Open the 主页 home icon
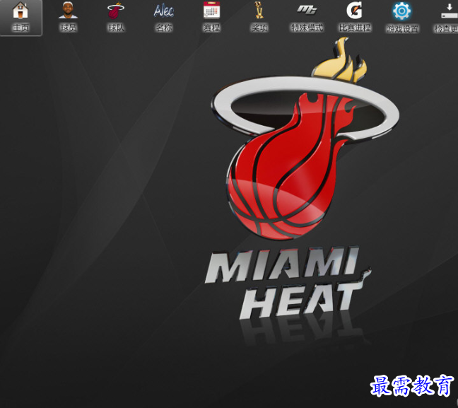Image resolution: width=458 pixels, height=408 pixels. [20, 17]
